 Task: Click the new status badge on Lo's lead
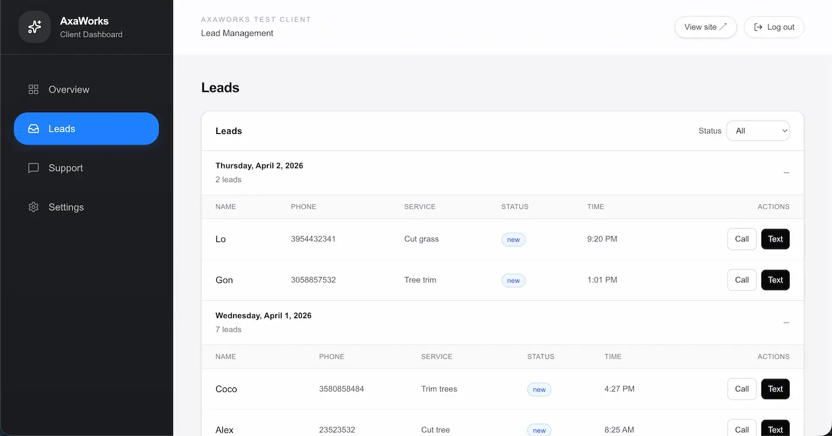(513, 239)
